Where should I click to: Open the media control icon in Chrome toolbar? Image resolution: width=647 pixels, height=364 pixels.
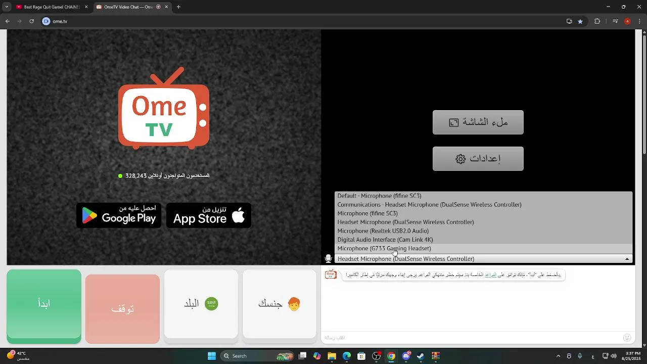(615, 21)
